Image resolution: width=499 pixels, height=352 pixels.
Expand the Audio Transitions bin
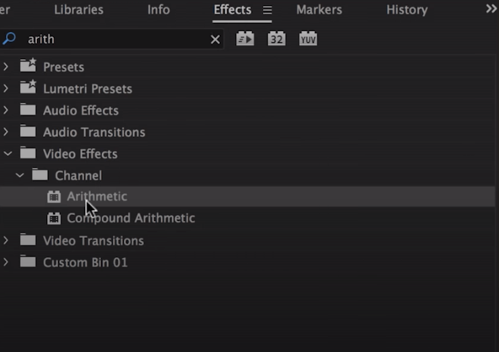click(6, 132)
